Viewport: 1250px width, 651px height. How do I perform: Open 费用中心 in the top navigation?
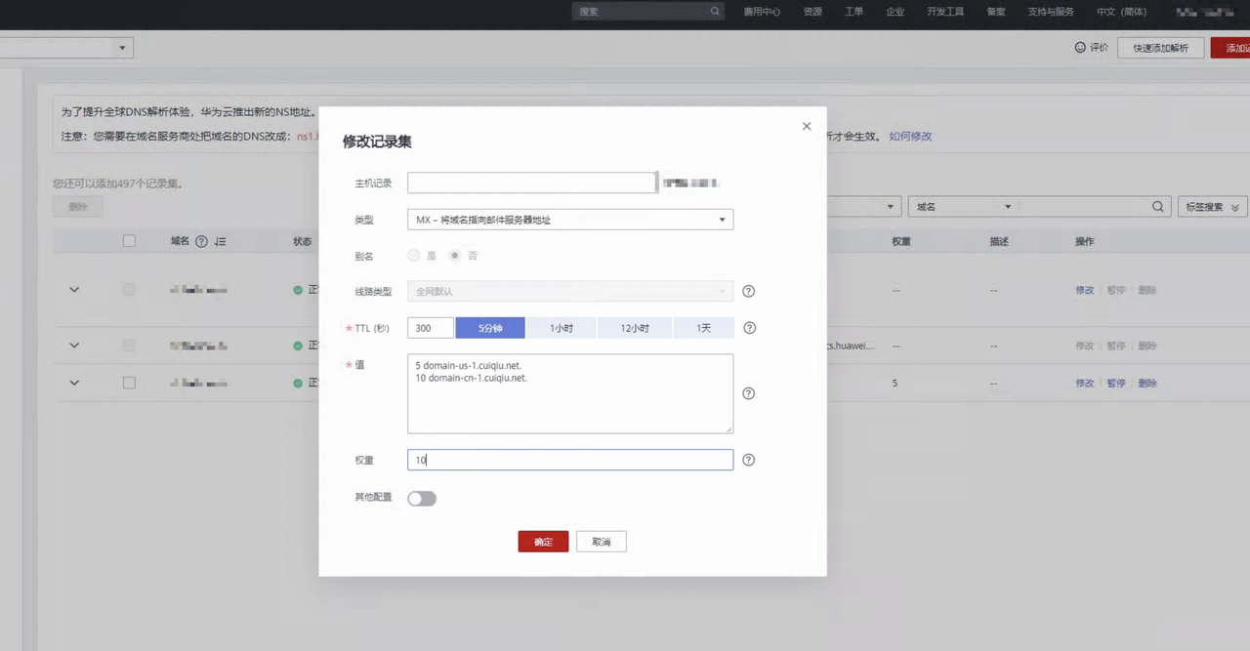click(762, 12)
